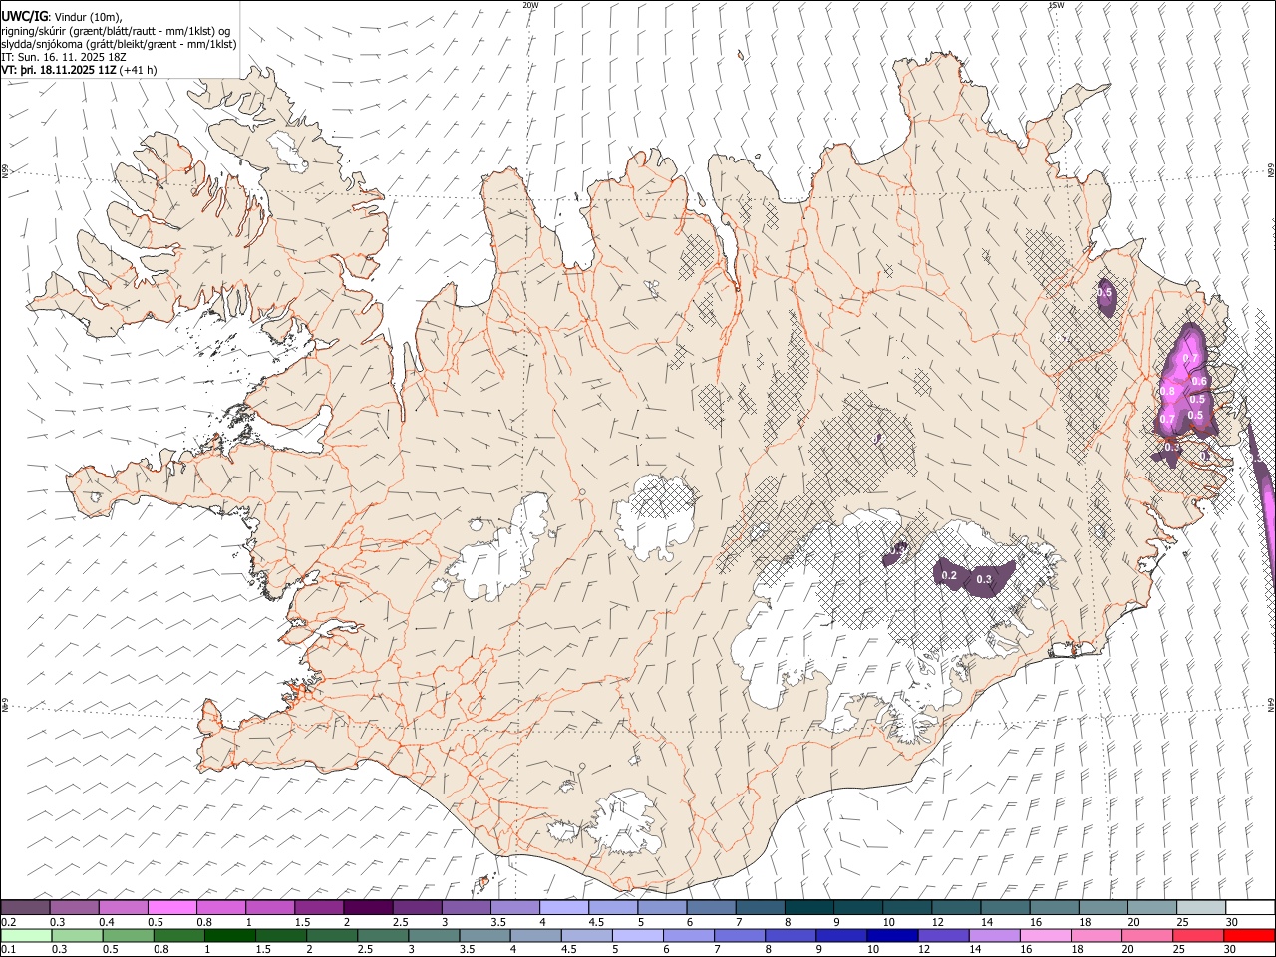Click the 66N latitude label on the right edge
Viewport: 1276px width, 957px height.
[1271, 171]
